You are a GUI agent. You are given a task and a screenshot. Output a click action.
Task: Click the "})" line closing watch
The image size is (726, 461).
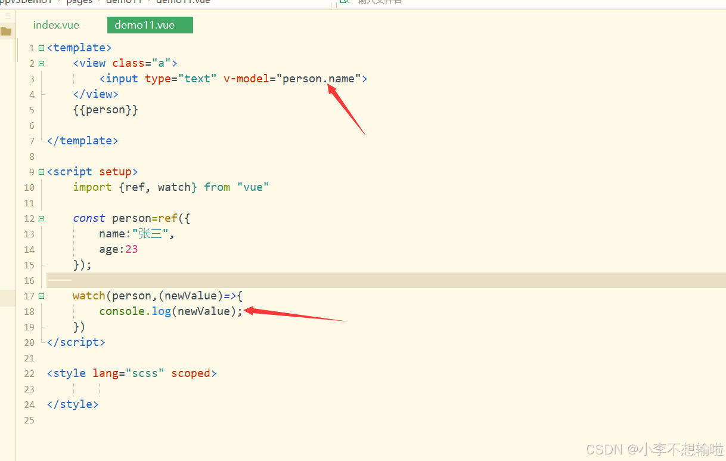(x=79, y=327)
